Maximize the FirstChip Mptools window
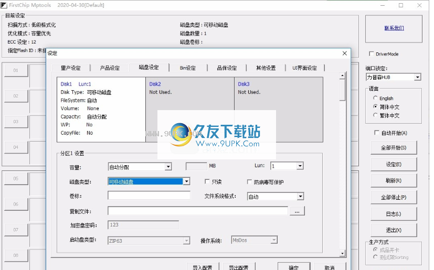The height and width of the screenshot is (270, 434). pos(401,5)
